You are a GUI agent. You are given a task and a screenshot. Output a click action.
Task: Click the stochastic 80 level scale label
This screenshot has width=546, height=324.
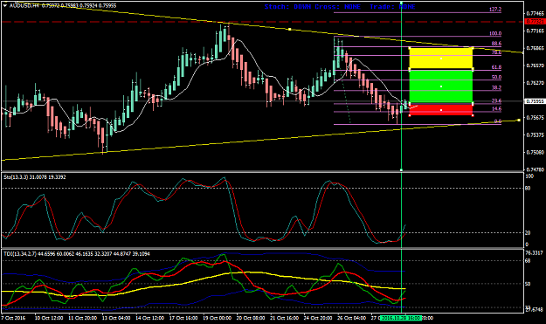(528, 189)
